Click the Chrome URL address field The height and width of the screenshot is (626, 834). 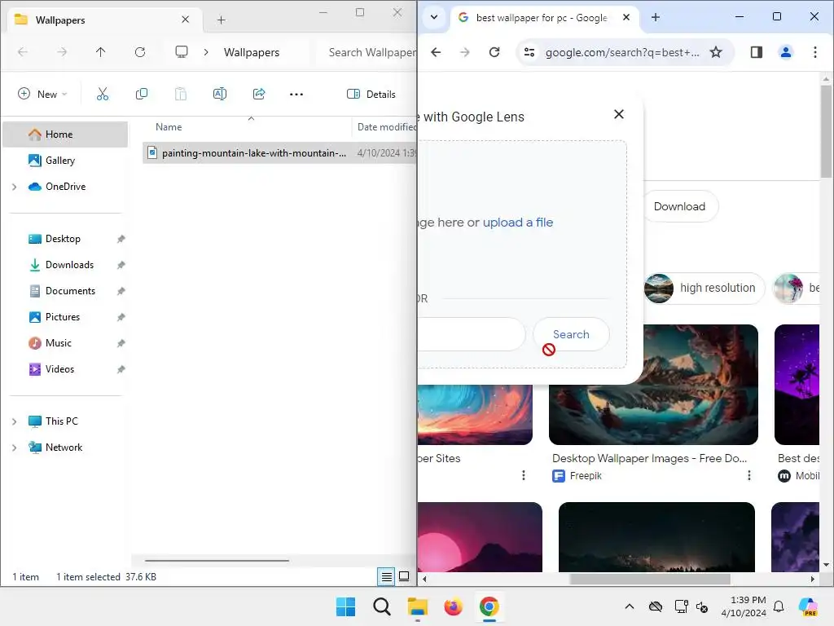pos(621,52)
